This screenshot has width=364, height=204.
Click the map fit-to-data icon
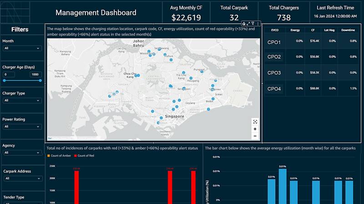coord(255,121)
